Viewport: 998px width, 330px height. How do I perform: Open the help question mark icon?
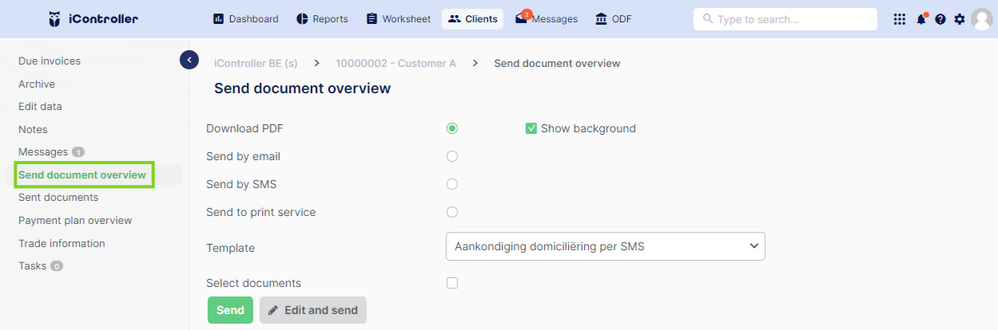point(940,19)
